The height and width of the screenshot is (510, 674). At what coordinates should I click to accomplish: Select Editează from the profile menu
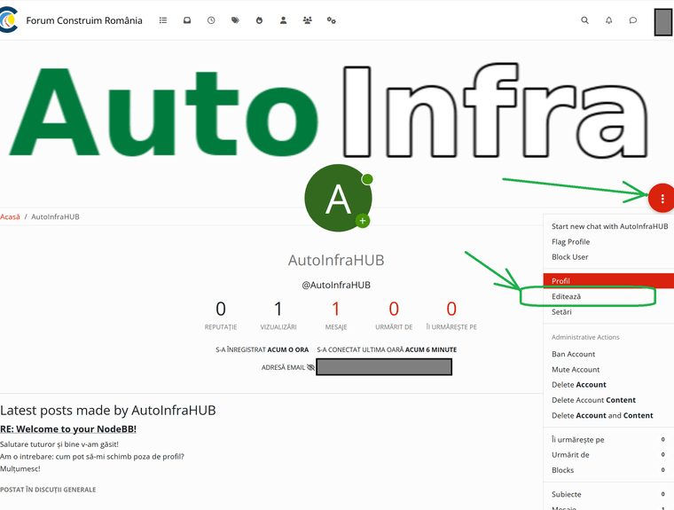(x=566, y=296)
